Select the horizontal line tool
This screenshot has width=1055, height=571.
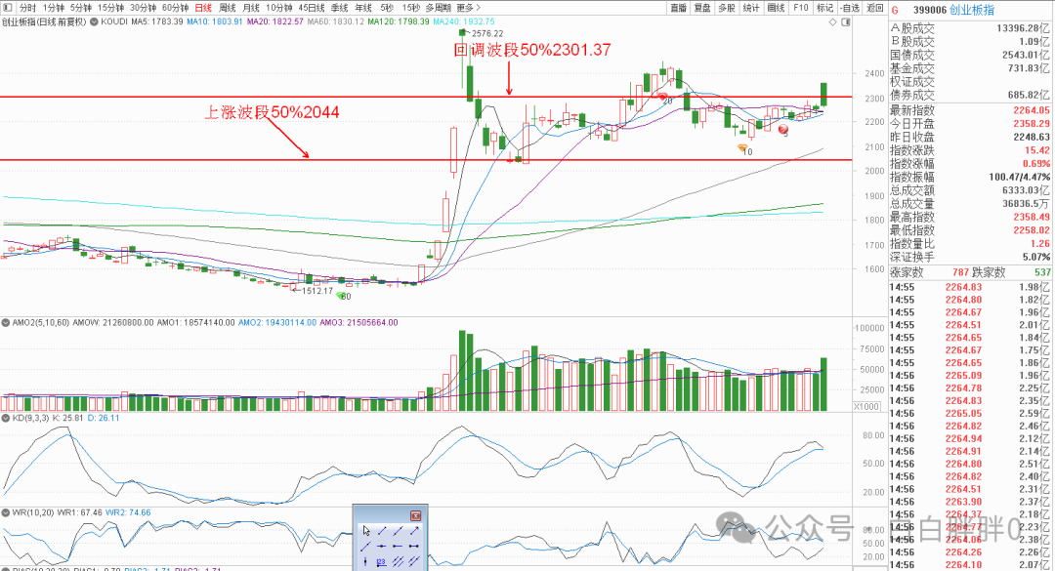(x=382, y=547)
